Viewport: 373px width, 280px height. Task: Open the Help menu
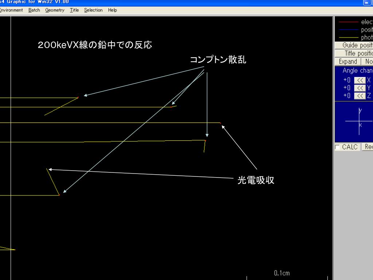point(112,10)
